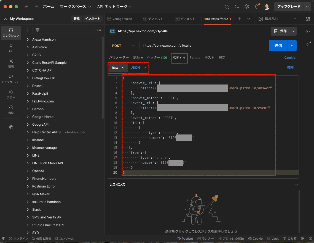The width and height of the screenshot is (314, 243).
Task: Open the Runner (ランナー) in status bar
Action: coord(206,239)
